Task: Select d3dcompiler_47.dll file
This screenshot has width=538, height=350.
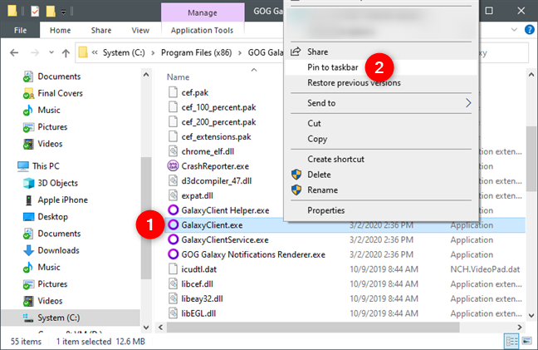Action: pyautogui.click(x=217, y=181)
